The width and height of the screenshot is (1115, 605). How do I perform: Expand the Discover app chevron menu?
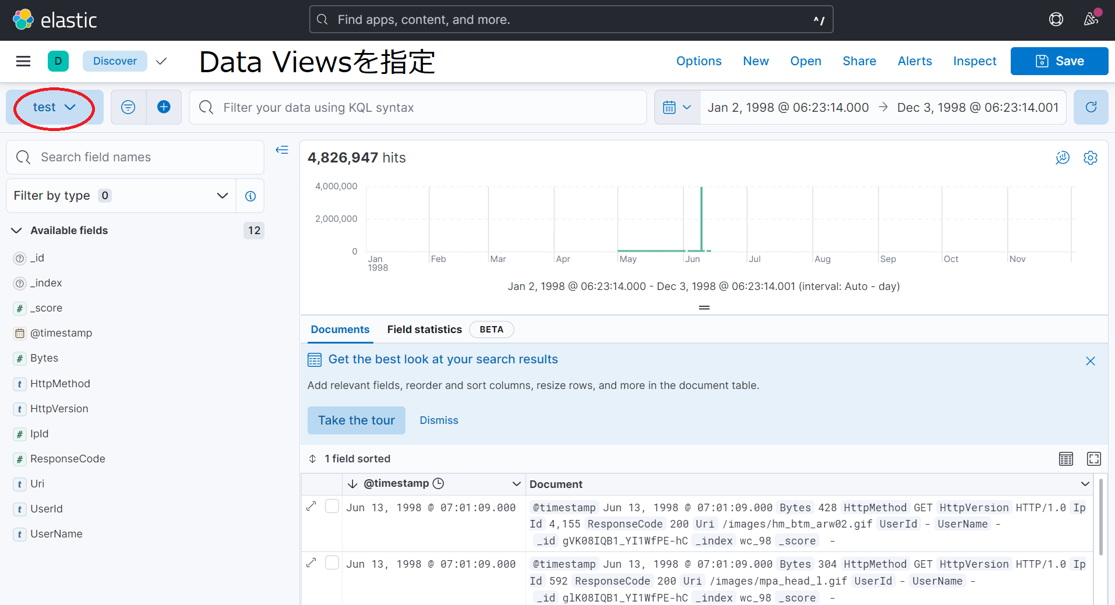coord(161,61)
